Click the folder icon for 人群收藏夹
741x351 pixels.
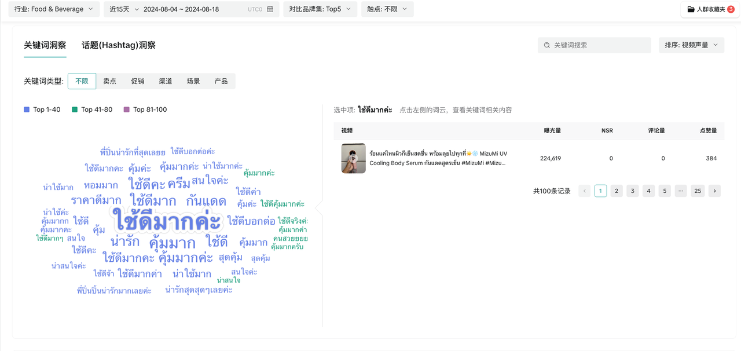point(691,9)
